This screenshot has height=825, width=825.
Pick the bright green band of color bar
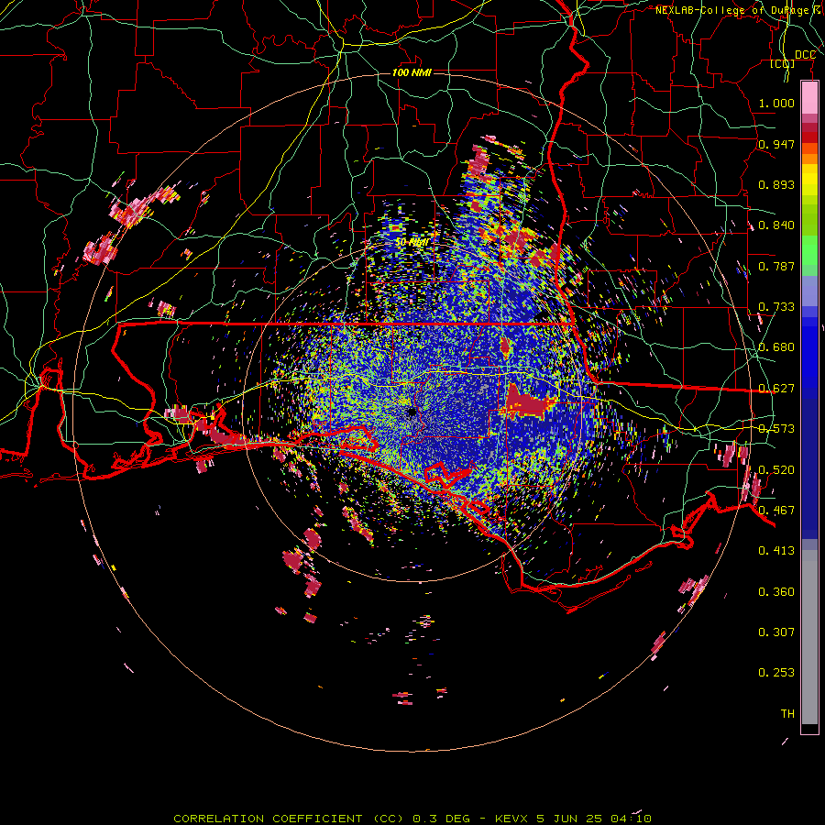809,250
